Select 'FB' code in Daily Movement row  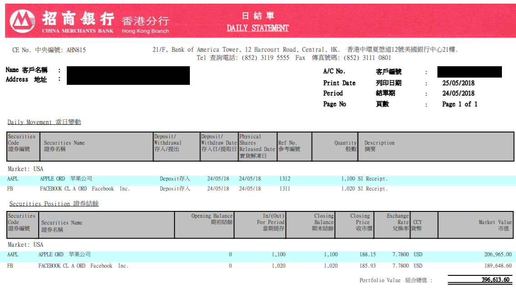[x=10, y=189]
